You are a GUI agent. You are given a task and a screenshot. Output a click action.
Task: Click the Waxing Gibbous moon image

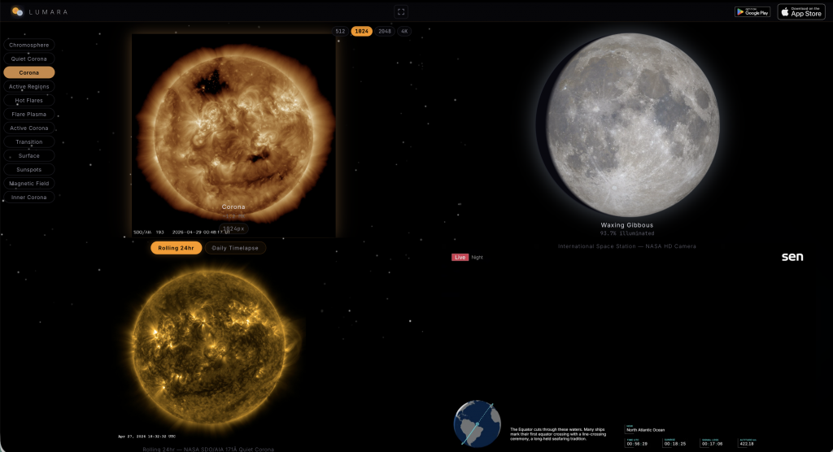tap(632, 124)
